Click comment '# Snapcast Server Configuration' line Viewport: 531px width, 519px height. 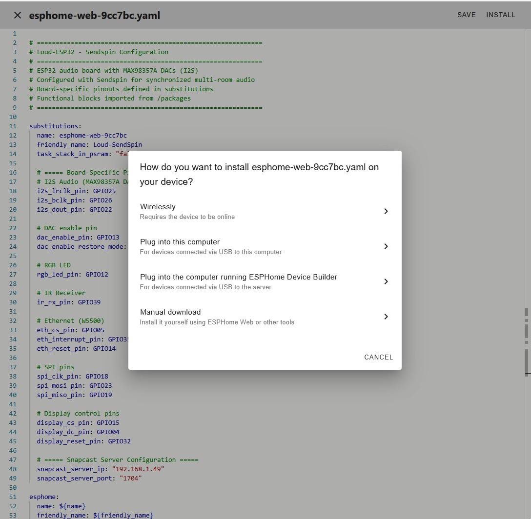pos(118,460)
